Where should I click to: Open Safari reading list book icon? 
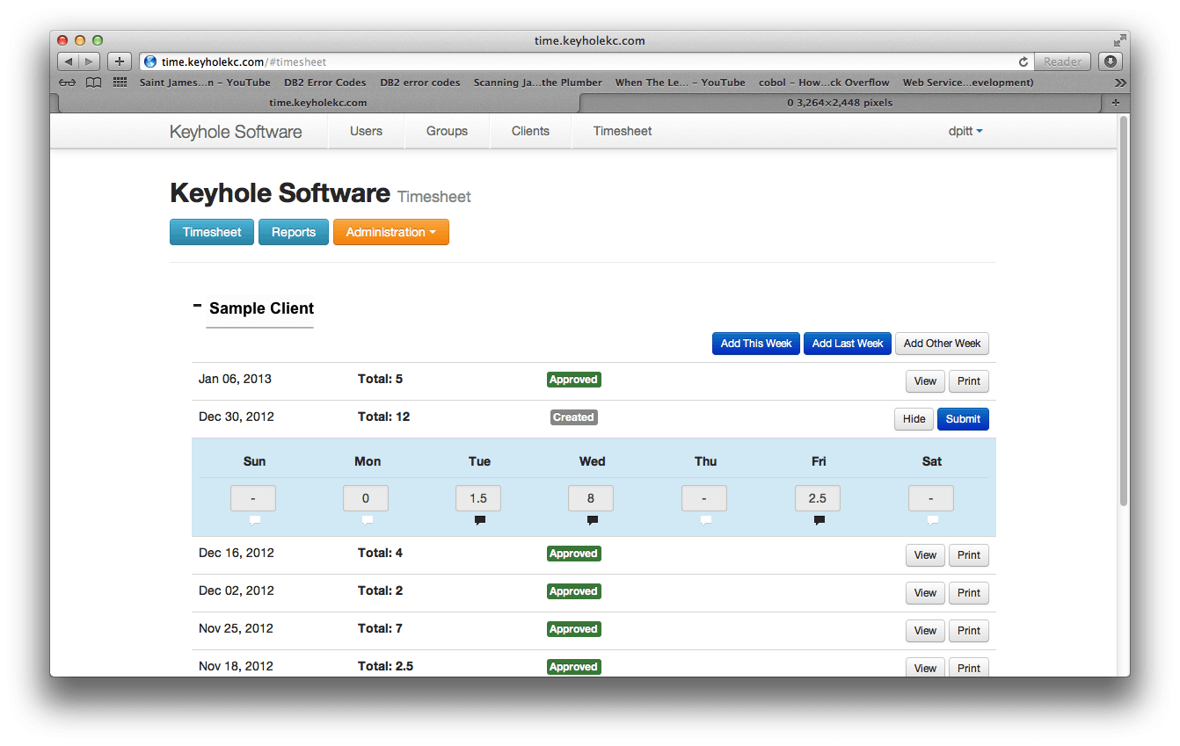pyautogui.click(x=93, y=83)
